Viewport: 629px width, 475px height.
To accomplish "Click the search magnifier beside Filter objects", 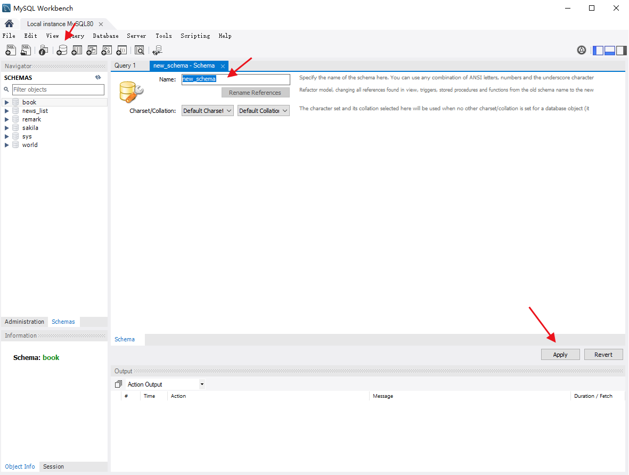I will point(6,89).
